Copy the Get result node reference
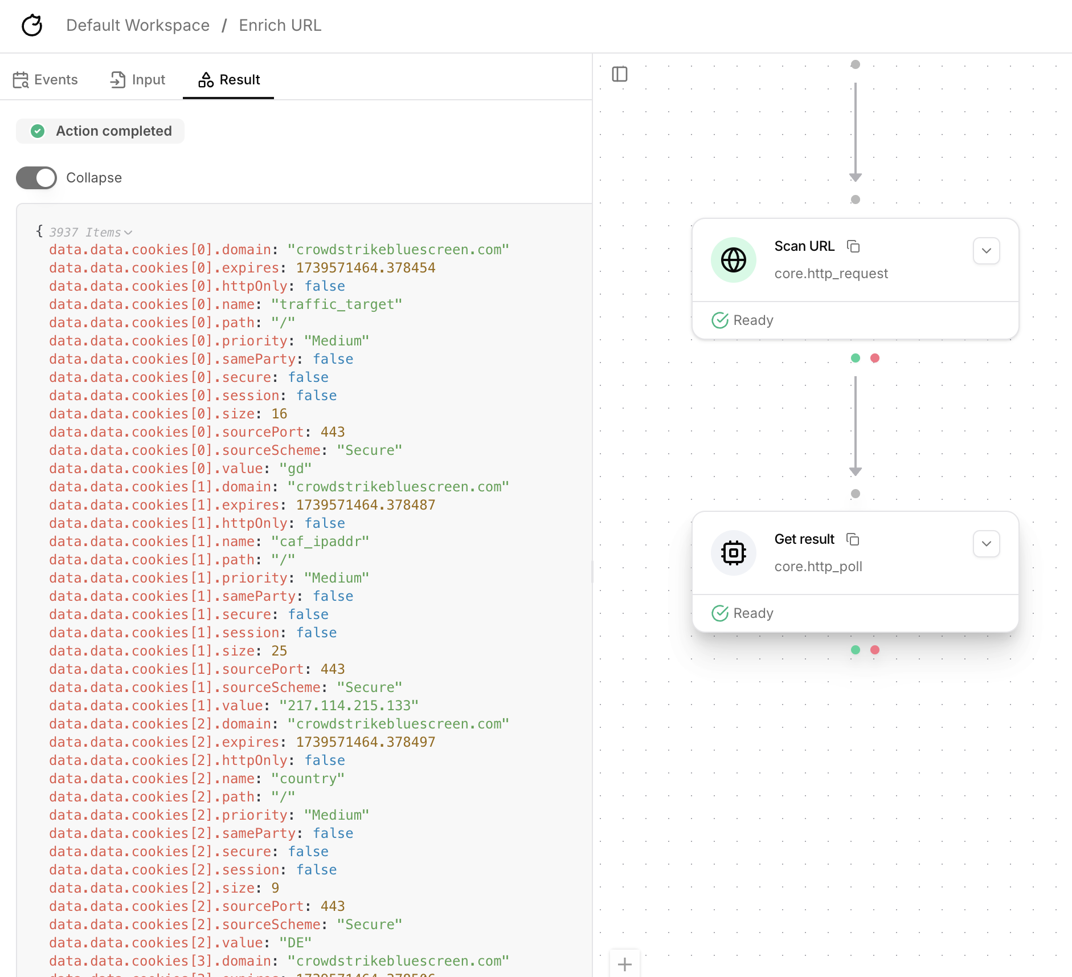1072x977 pixels. click(853, 539)
